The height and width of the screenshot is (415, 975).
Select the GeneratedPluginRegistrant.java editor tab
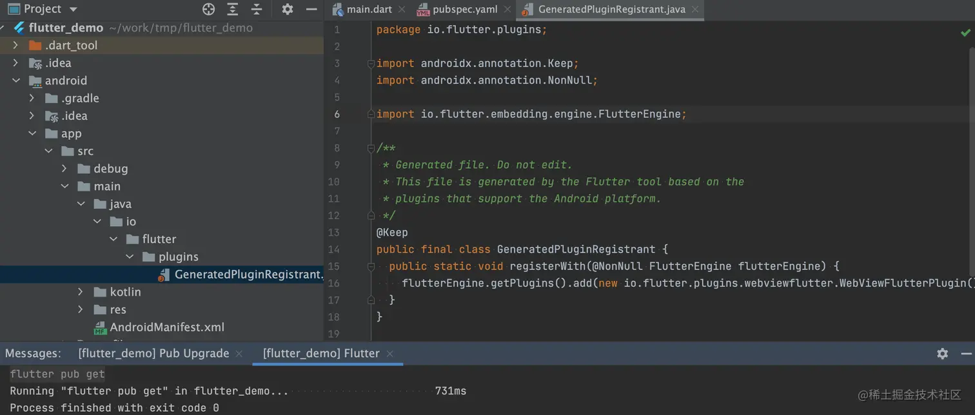tap(611, 10)
